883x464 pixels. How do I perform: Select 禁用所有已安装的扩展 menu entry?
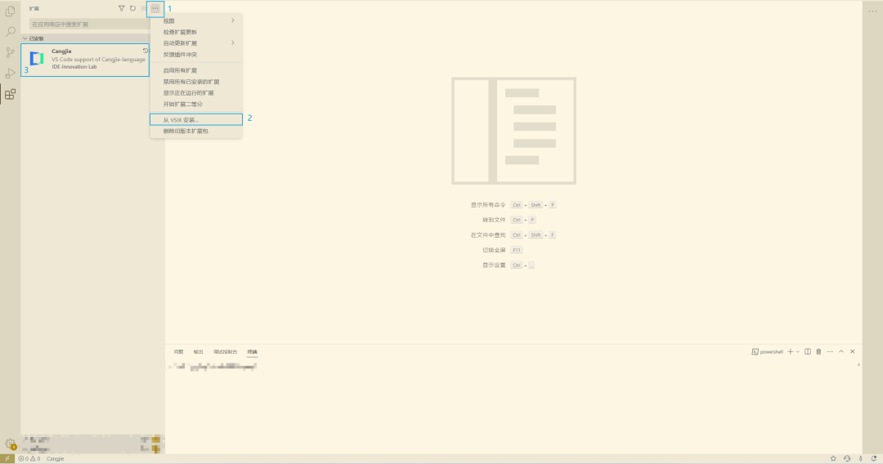tap(196, 82)
